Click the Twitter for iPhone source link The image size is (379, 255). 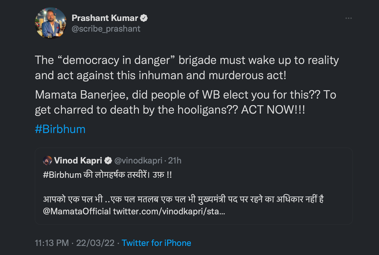pos(156,243)
